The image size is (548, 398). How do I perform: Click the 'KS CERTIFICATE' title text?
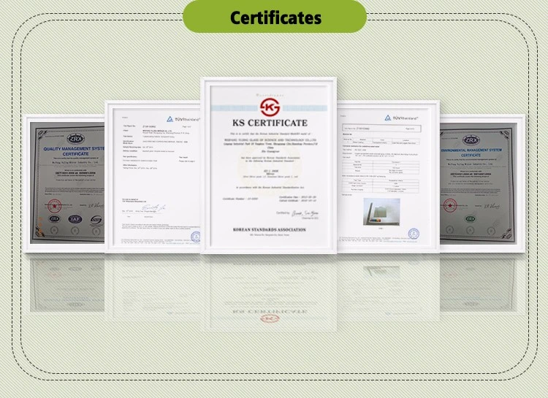(270, 123)
